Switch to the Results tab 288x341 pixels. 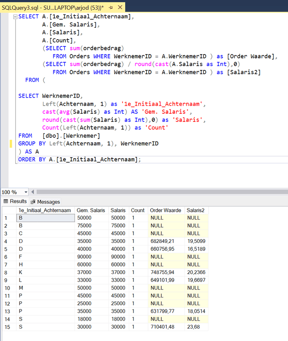15,201
